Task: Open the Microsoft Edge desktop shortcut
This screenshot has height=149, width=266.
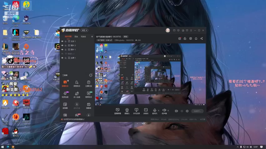Action: point(16,21)
